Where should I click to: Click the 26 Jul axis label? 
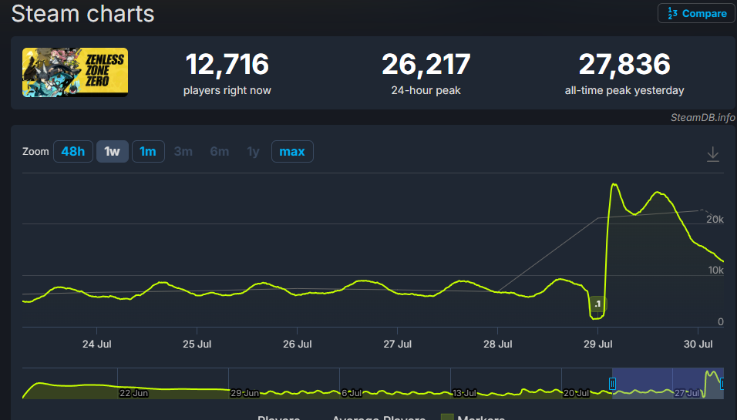(297, 344)
